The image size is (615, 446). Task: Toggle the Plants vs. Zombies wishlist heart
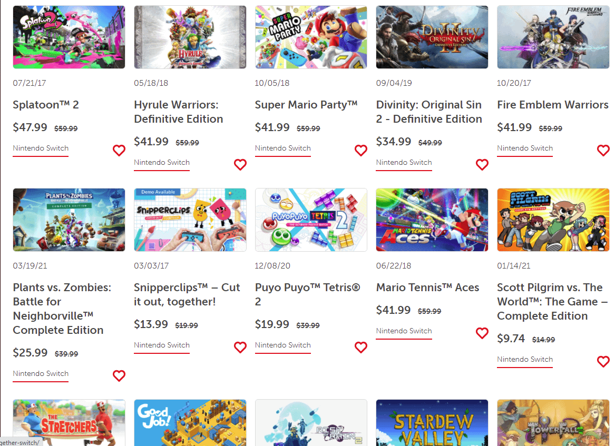(x=119, y=376)
